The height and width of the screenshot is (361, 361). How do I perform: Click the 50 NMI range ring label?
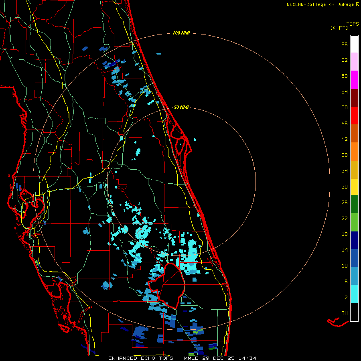point(181,107)
